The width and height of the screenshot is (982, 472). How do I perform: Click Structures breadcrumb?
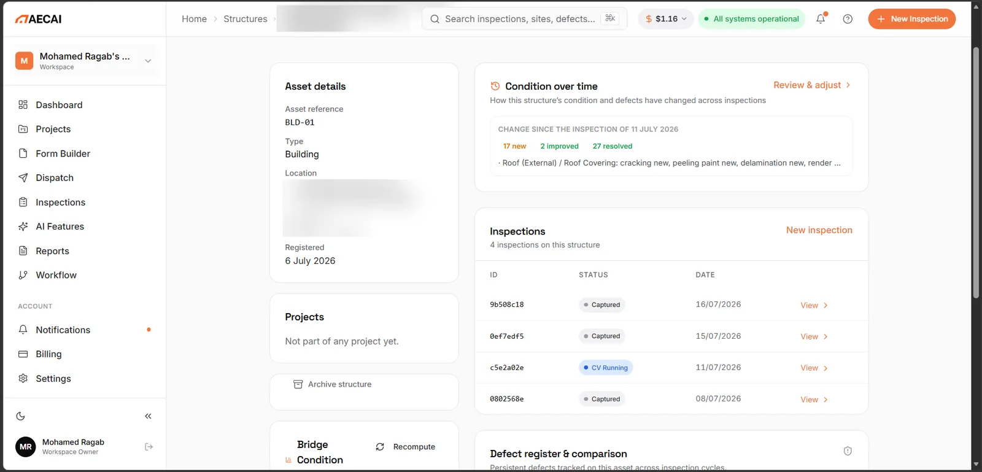click(x=245, y=19)
